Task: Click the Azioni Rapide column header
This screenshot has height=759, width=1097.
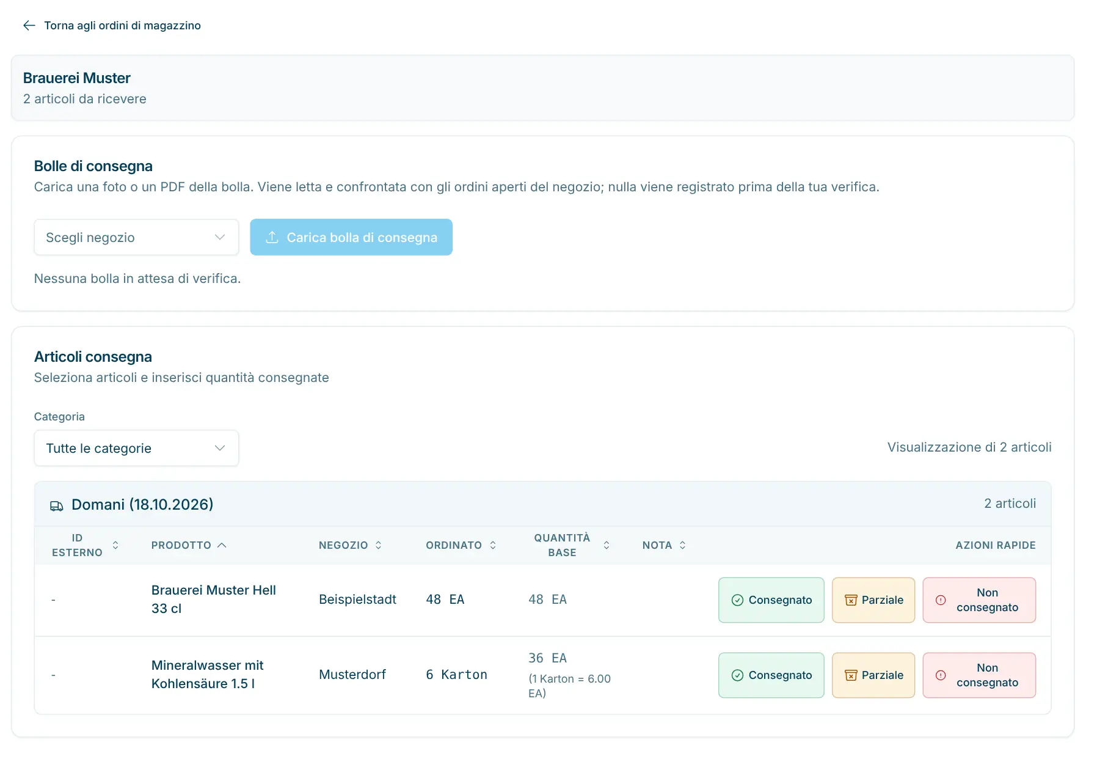Action: coord(996,545)
